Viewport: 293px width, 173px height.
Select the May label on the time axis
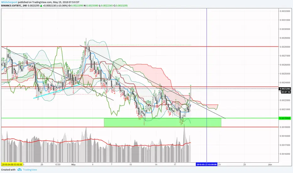pyautogui.click(x=74, y=165)
